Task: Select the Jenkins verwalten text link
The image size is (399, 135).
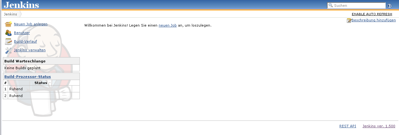Action: 30,50
